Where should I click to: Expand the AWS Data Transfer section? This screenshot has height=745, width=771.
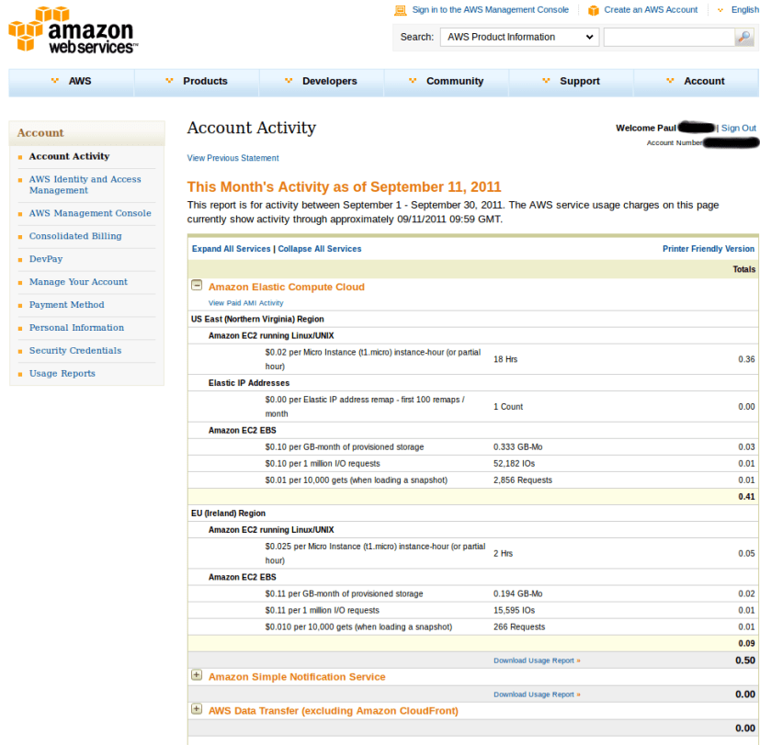pyautogui.click(x=197, y=709)
